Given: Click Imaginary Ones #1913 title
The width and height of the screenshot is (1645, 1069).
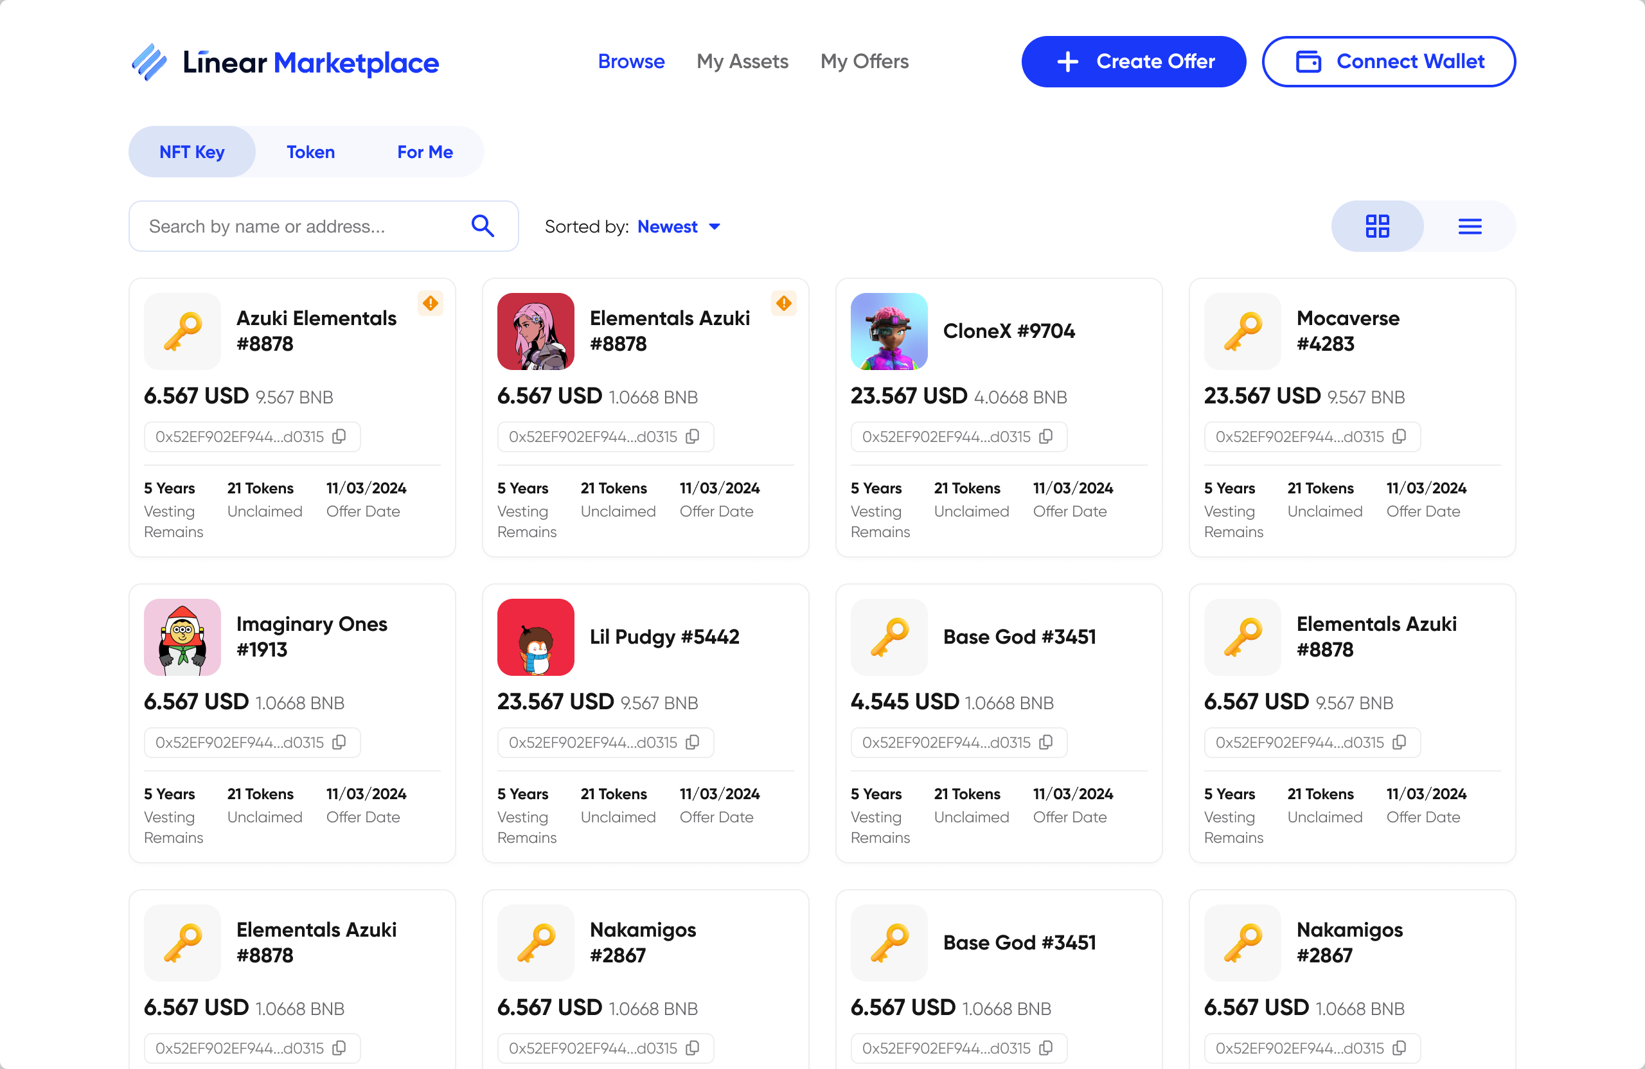Looking at the screenshot, I should 312,637.
